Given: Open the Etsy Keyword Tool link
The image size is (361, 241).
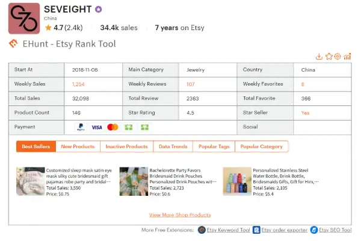Looking at the screenshot, I should coord(228,230).
